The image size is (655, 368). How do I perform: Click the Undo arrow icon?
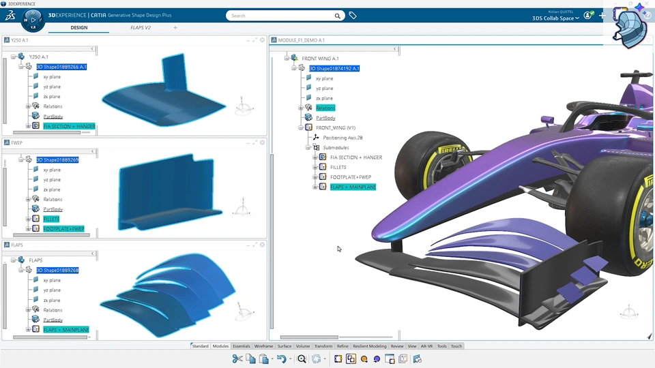(282, 359)
